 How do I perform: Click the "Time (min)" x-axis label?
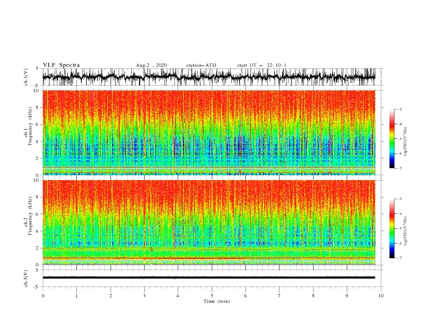pyautogui.click(x=217, y=301)
